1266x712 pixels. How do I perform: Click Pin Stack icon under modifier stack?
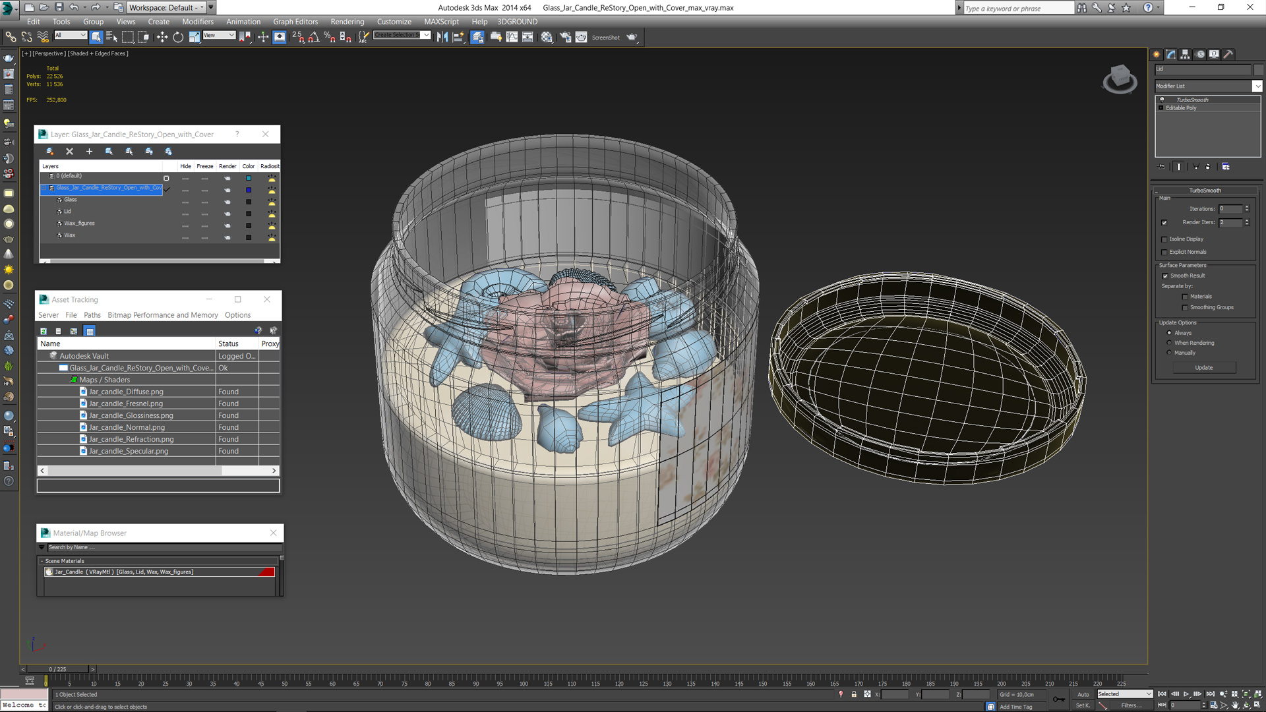(x=1162, y=167)
